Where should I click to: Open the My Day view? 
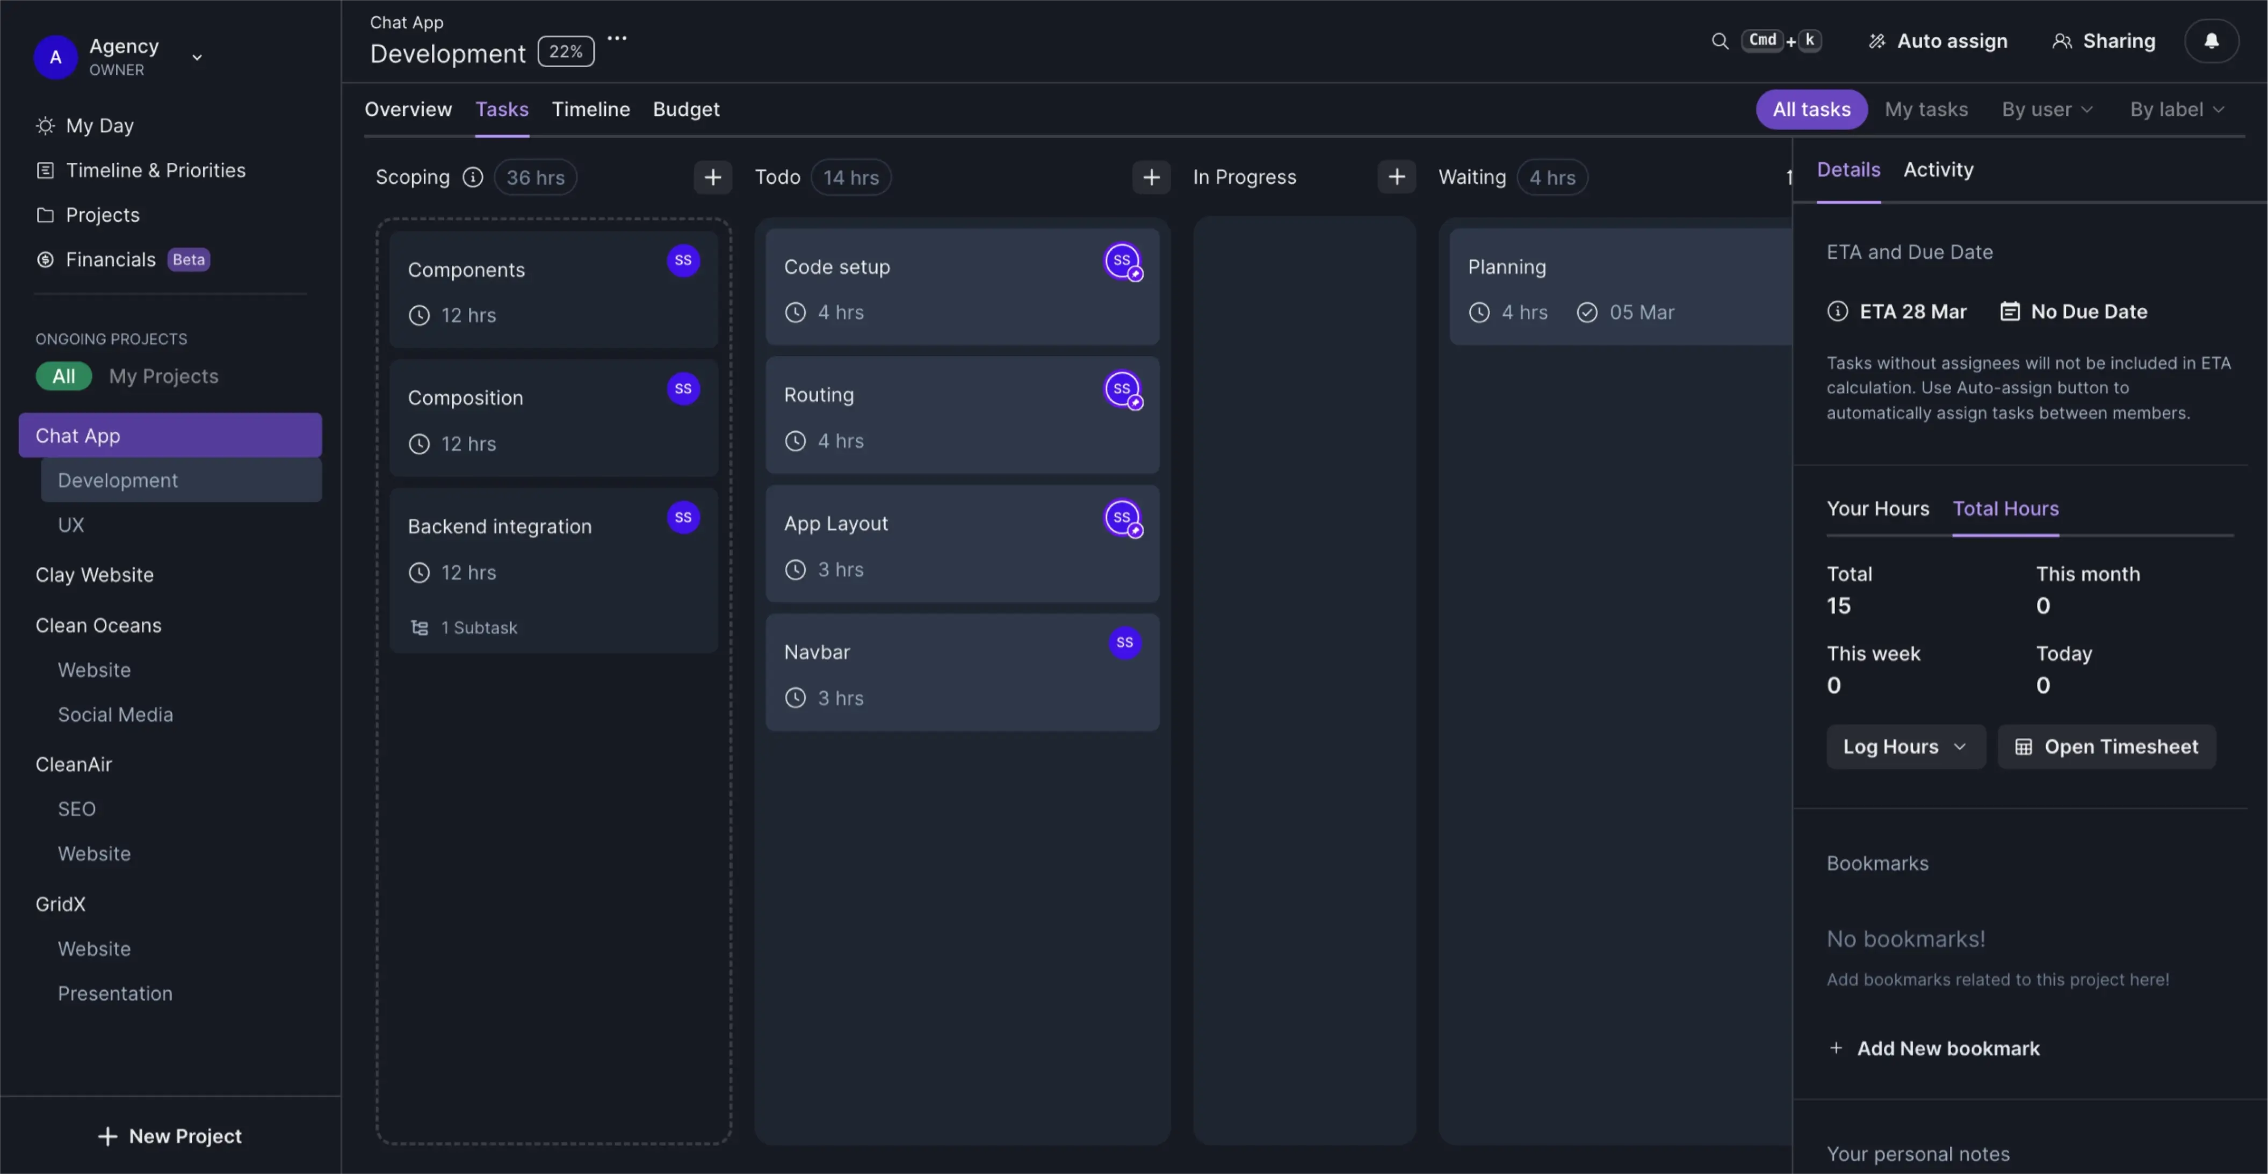pos(99,125)
